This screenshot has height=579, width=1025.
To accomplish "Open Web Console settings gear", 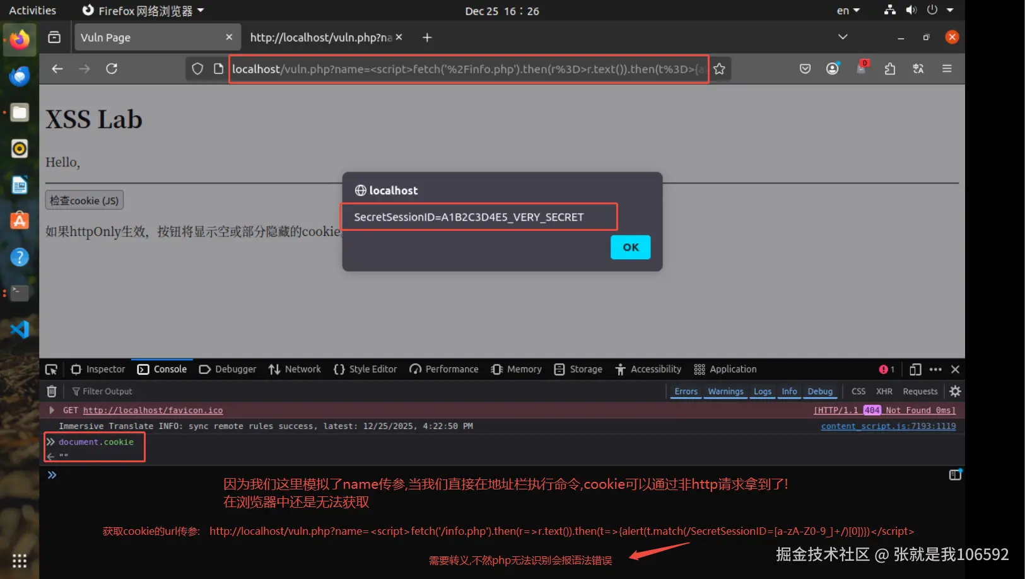I will pyautogui.click(x=956, y=392).
